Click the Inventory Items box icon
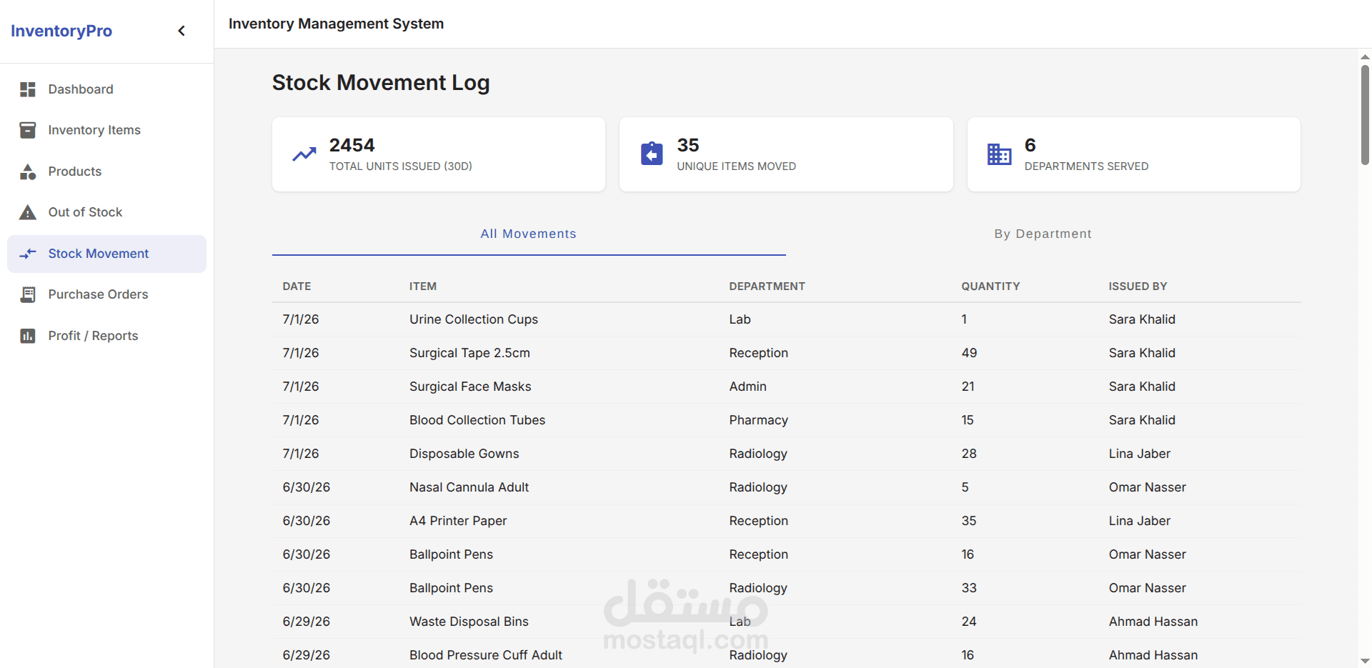The width and height of the screenshot is (1372, 668). point(28,130)
